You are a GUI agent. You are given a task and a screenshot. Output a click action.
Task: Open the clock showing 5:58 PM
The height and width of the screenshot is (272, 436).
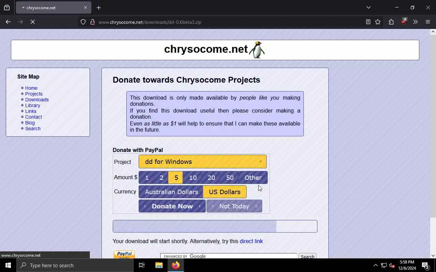click(x=407, y=265)
